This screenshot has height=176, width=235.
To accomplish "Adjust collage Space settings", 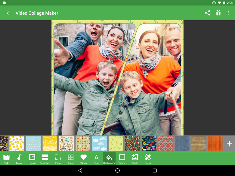I will [x=70, y=158].
